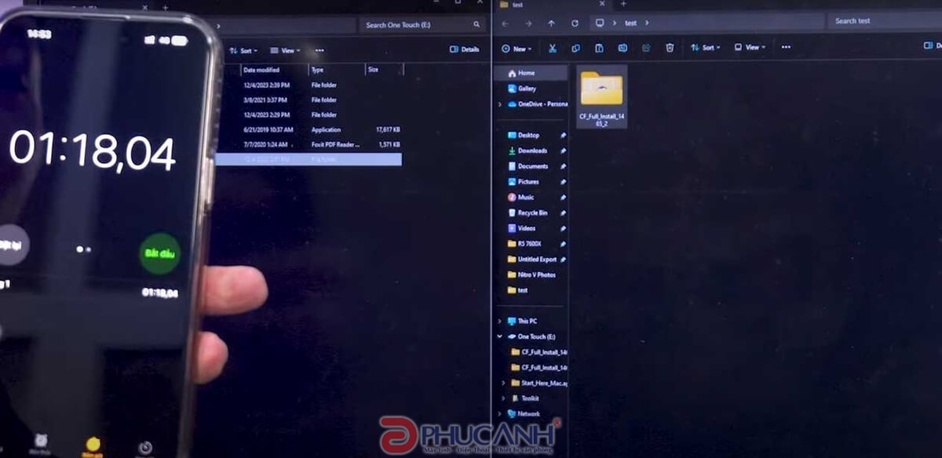
Task: Tap the green Bắt đầu stopwatch button
Action: 160,253
